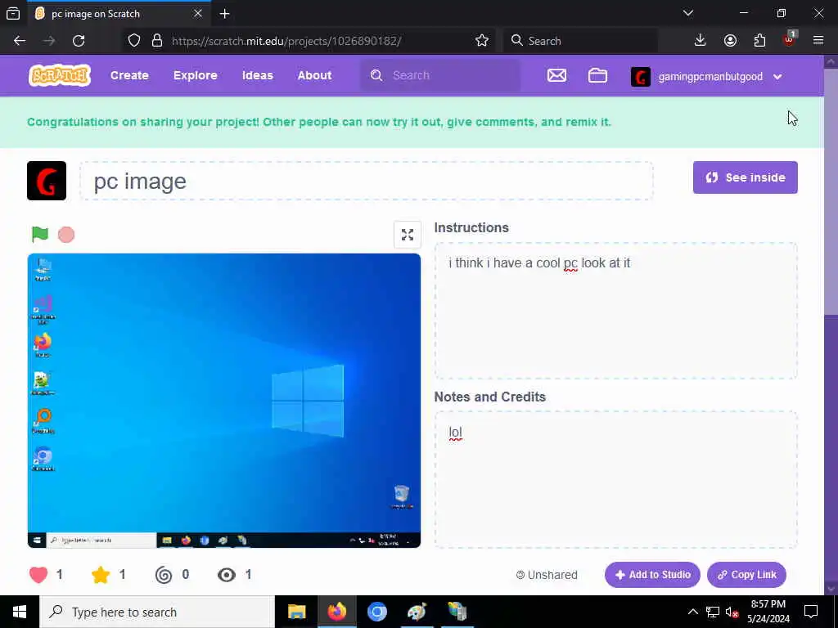Click the project author avatar thumbnail
838x628 pixels.
(x=47, y=181)
